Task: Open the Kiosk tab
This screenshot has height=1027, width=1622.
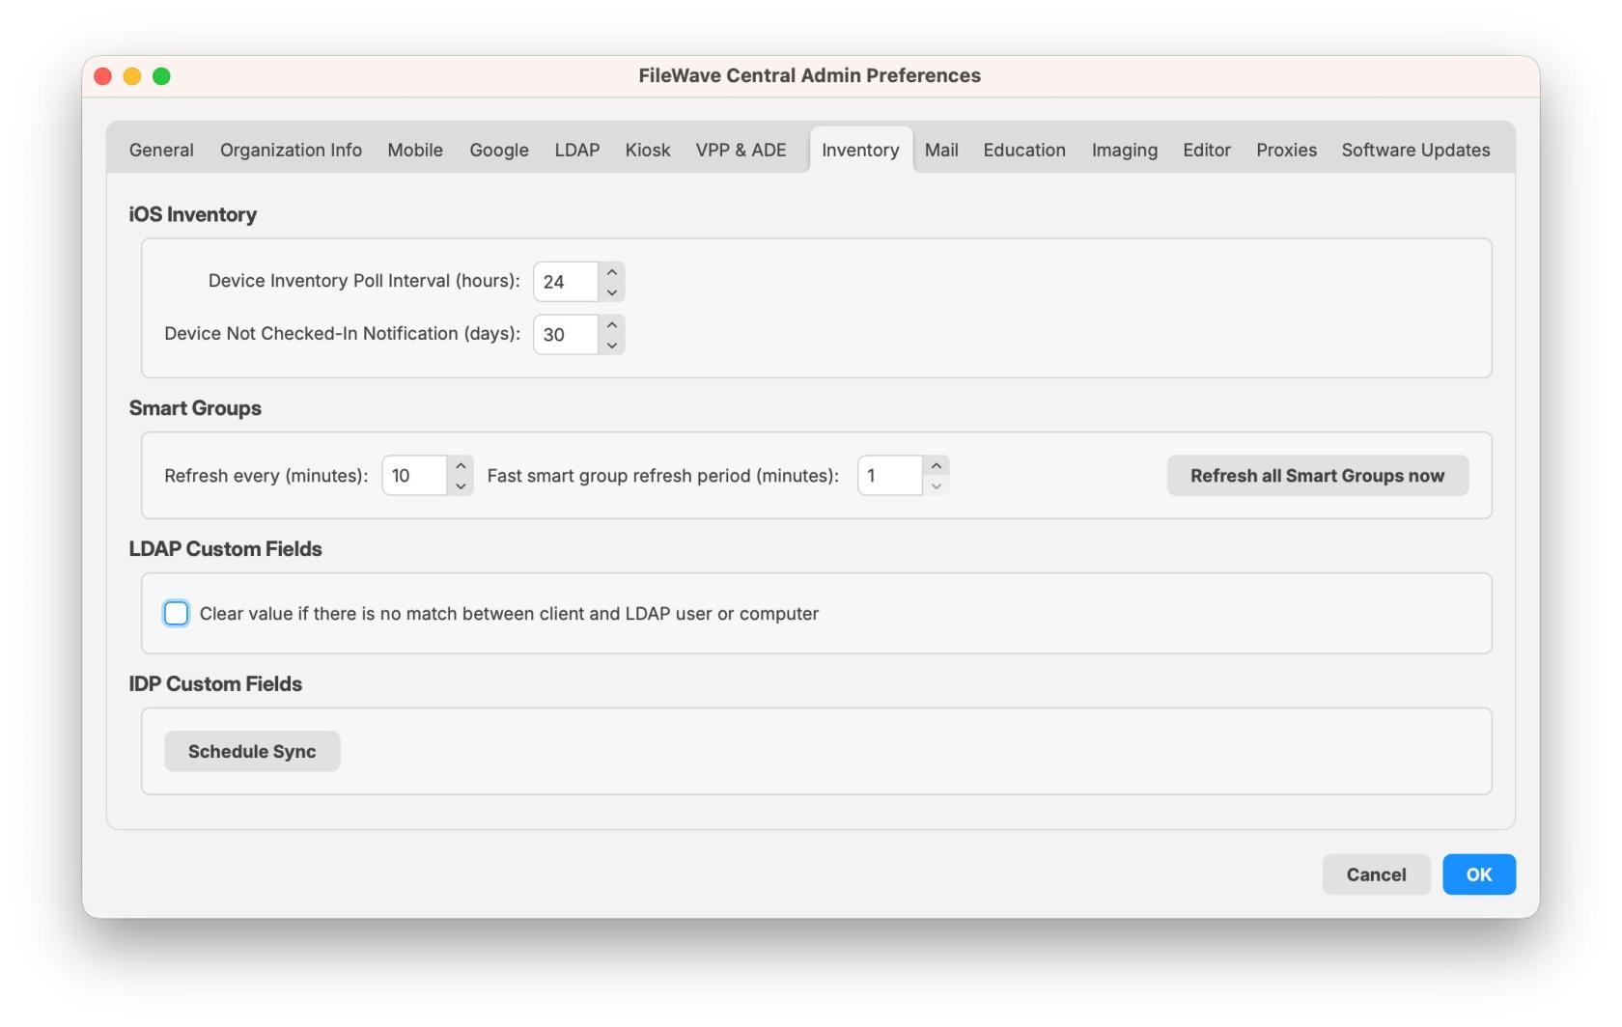Action: point(648,150)
